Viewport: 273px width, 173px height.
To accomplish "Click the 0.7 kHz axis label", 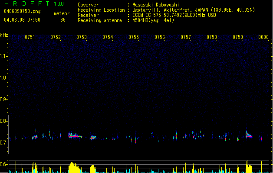I will (3, 143).
